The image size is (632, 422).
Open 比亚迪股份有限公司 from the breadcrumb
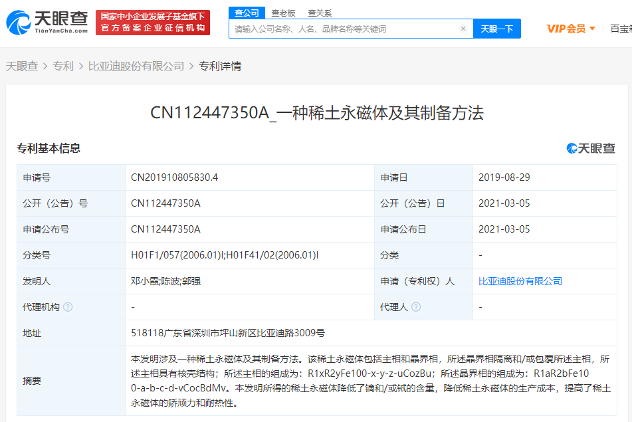[136, 66]
